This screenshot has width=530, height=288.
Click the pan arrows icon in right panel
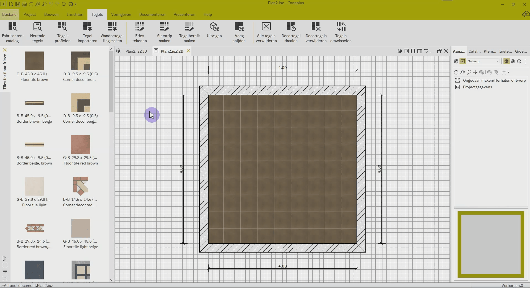coord(475,72)
